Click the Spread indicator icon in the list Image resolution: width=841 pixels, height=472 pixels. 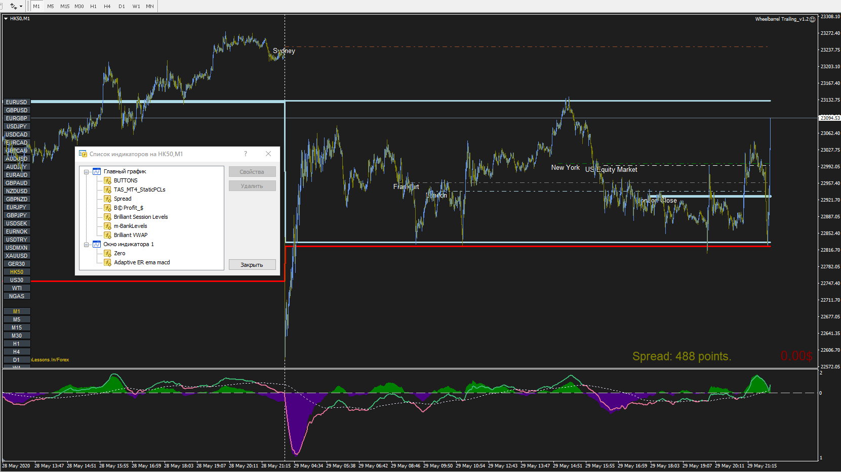(107, 199)
